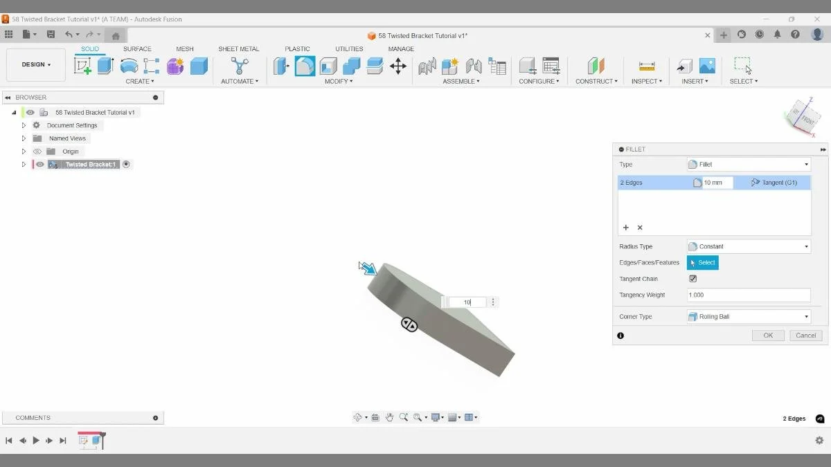
Task: Toggle visibility of the Origin folder
Action: tap(37, 151)
